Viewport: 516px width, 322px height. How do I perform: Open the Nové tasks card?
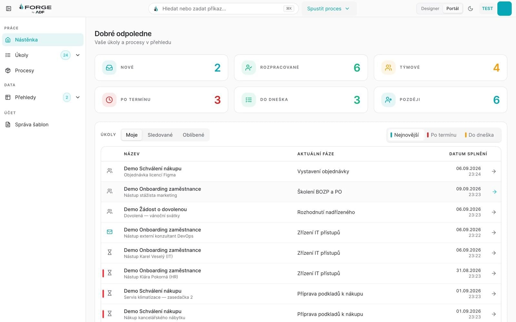161,68
